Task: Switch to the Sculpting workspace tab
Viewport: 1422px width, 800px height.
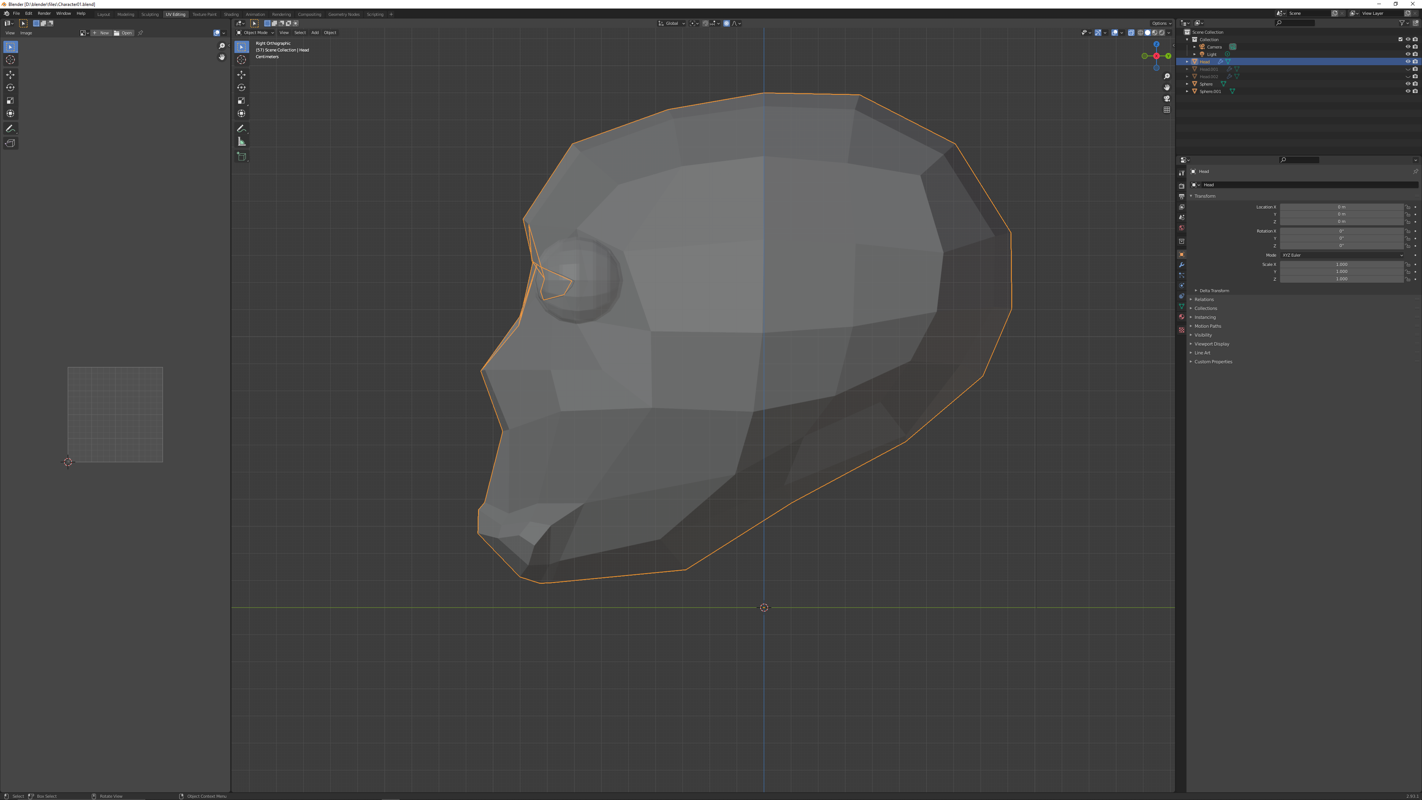Action: click(150, 14)
